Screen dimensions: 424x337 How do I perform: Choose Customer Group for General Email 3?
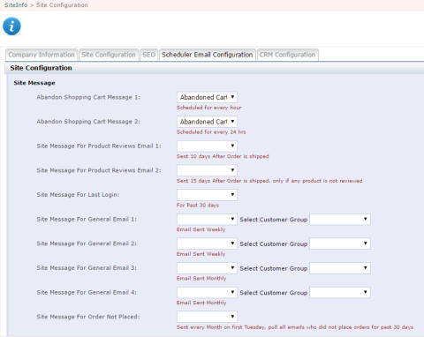[x=340, y=268]
